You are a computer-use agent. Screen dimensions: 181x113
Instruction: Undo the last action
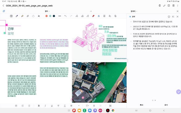[65, 16]
